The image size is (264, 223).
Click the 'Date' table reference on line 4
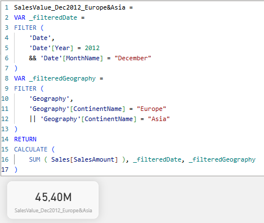(x=40, y=38)
